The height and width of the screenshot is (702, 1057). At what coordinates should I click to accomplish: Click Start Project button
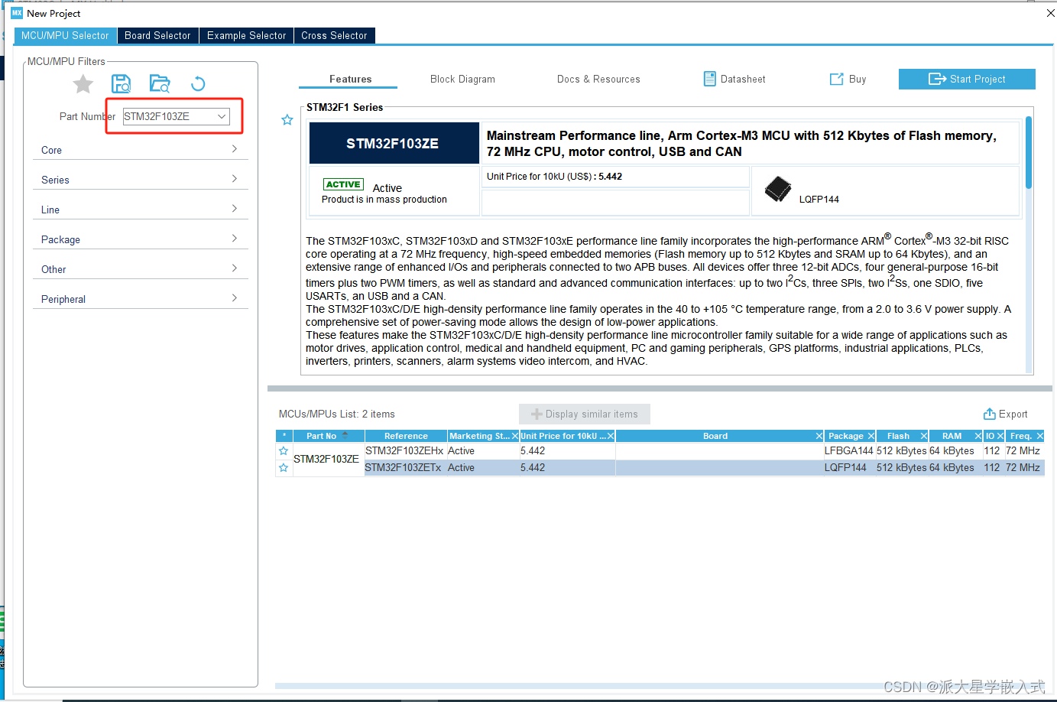967,79
